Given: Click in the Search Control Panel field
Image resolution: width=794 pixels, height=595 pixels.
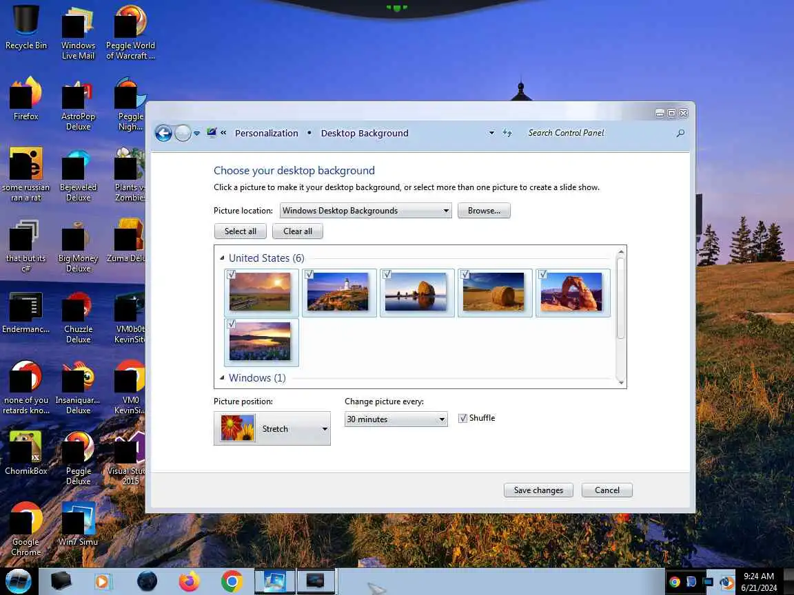Looking at the screenshot, I should click(600, 133).
